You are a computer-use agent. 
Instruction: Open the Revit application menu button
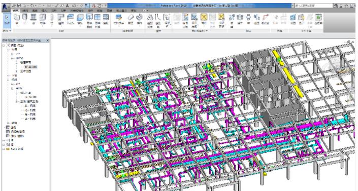point(5,7)
